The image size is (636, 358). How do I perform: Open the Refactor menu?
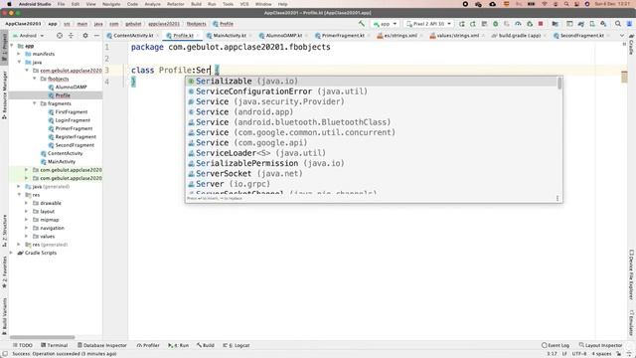[x=176, y=4]
